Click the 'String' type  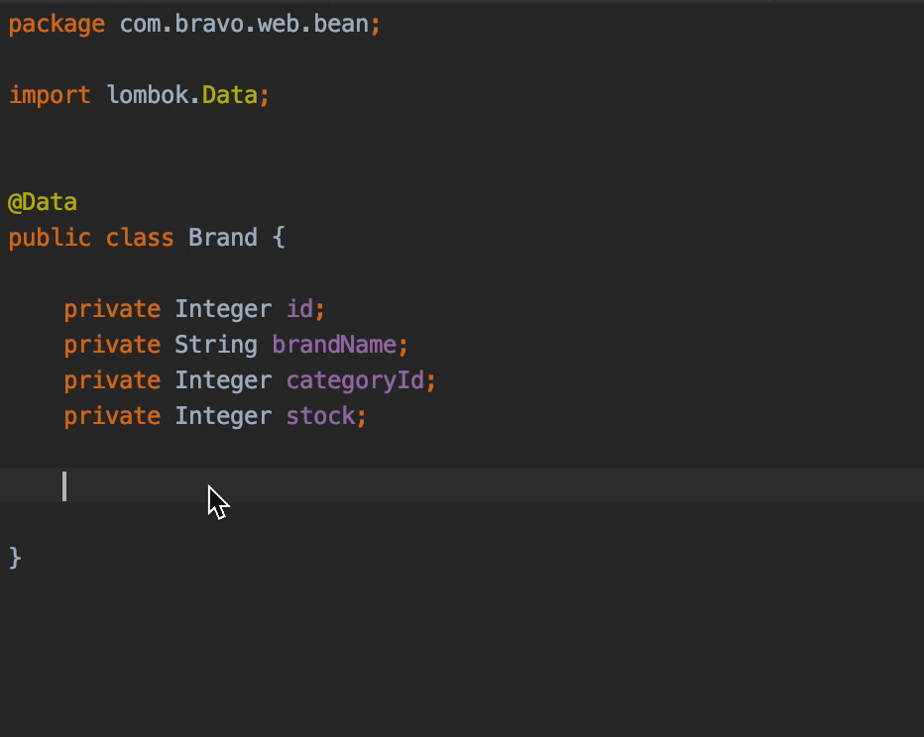pos(216,345)
